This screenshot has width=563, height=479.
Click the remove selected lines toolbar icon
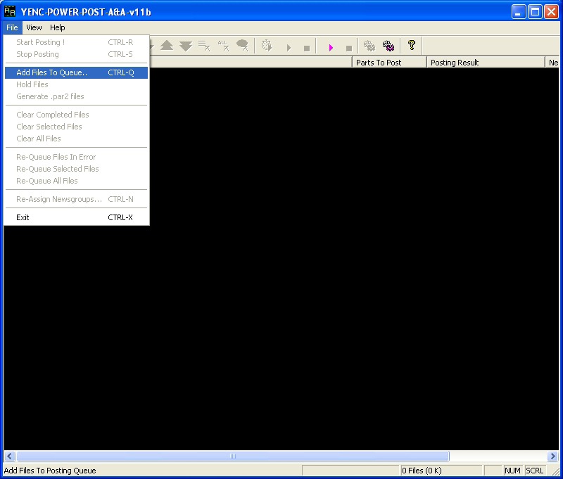205,46
